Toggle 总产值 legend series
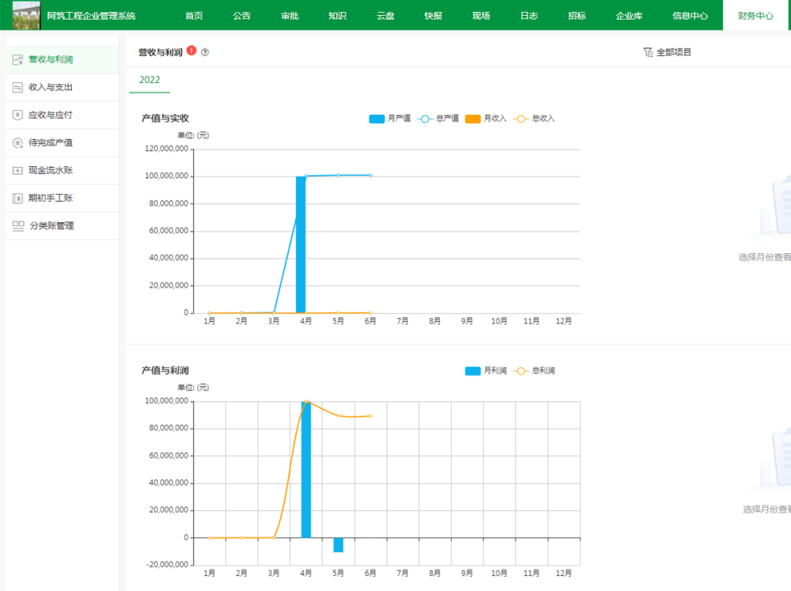Screen dimensions: 791x591 coord(438,119)
